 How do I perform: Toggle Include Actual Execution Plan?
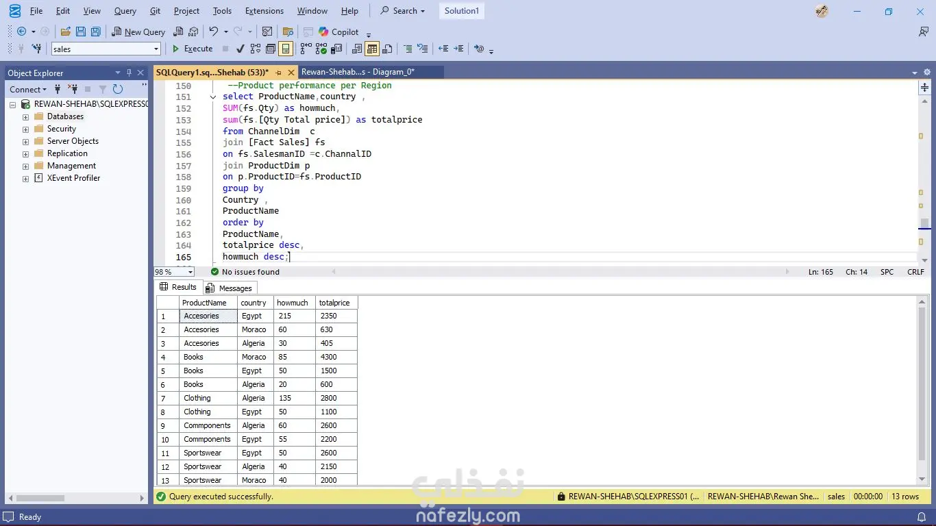(x=306, y=49)
